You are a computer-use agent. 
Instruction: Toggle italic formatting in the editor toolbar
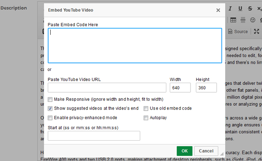pos(230,9)
